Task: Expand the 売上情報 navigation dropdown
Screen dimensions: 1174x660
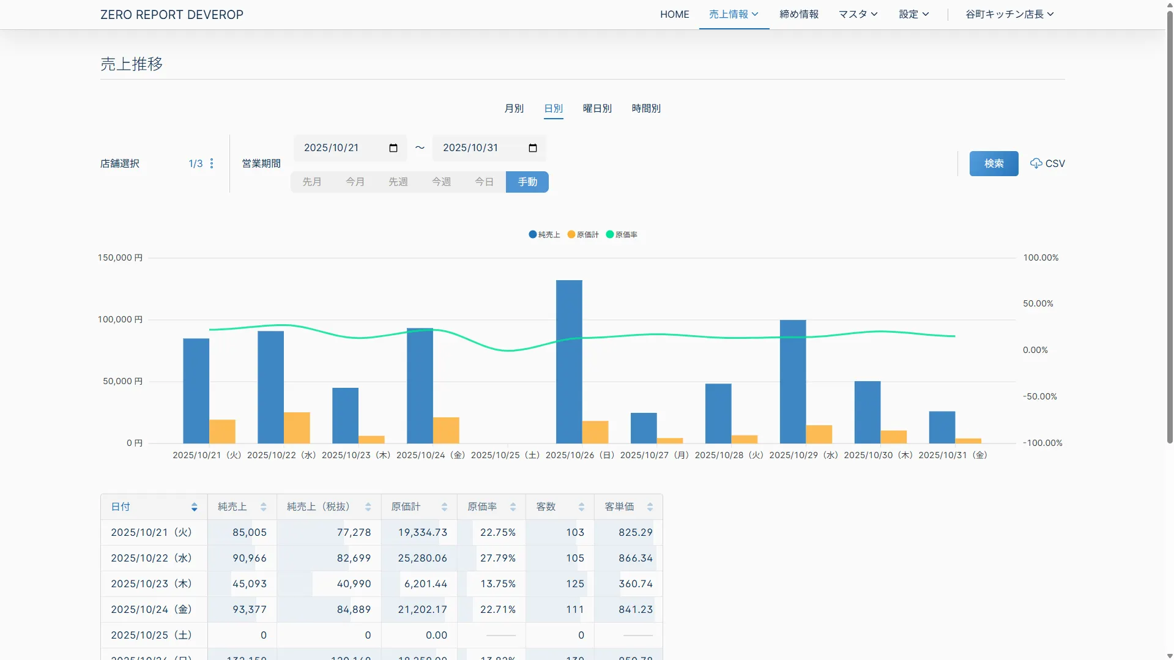Action: 734,14
